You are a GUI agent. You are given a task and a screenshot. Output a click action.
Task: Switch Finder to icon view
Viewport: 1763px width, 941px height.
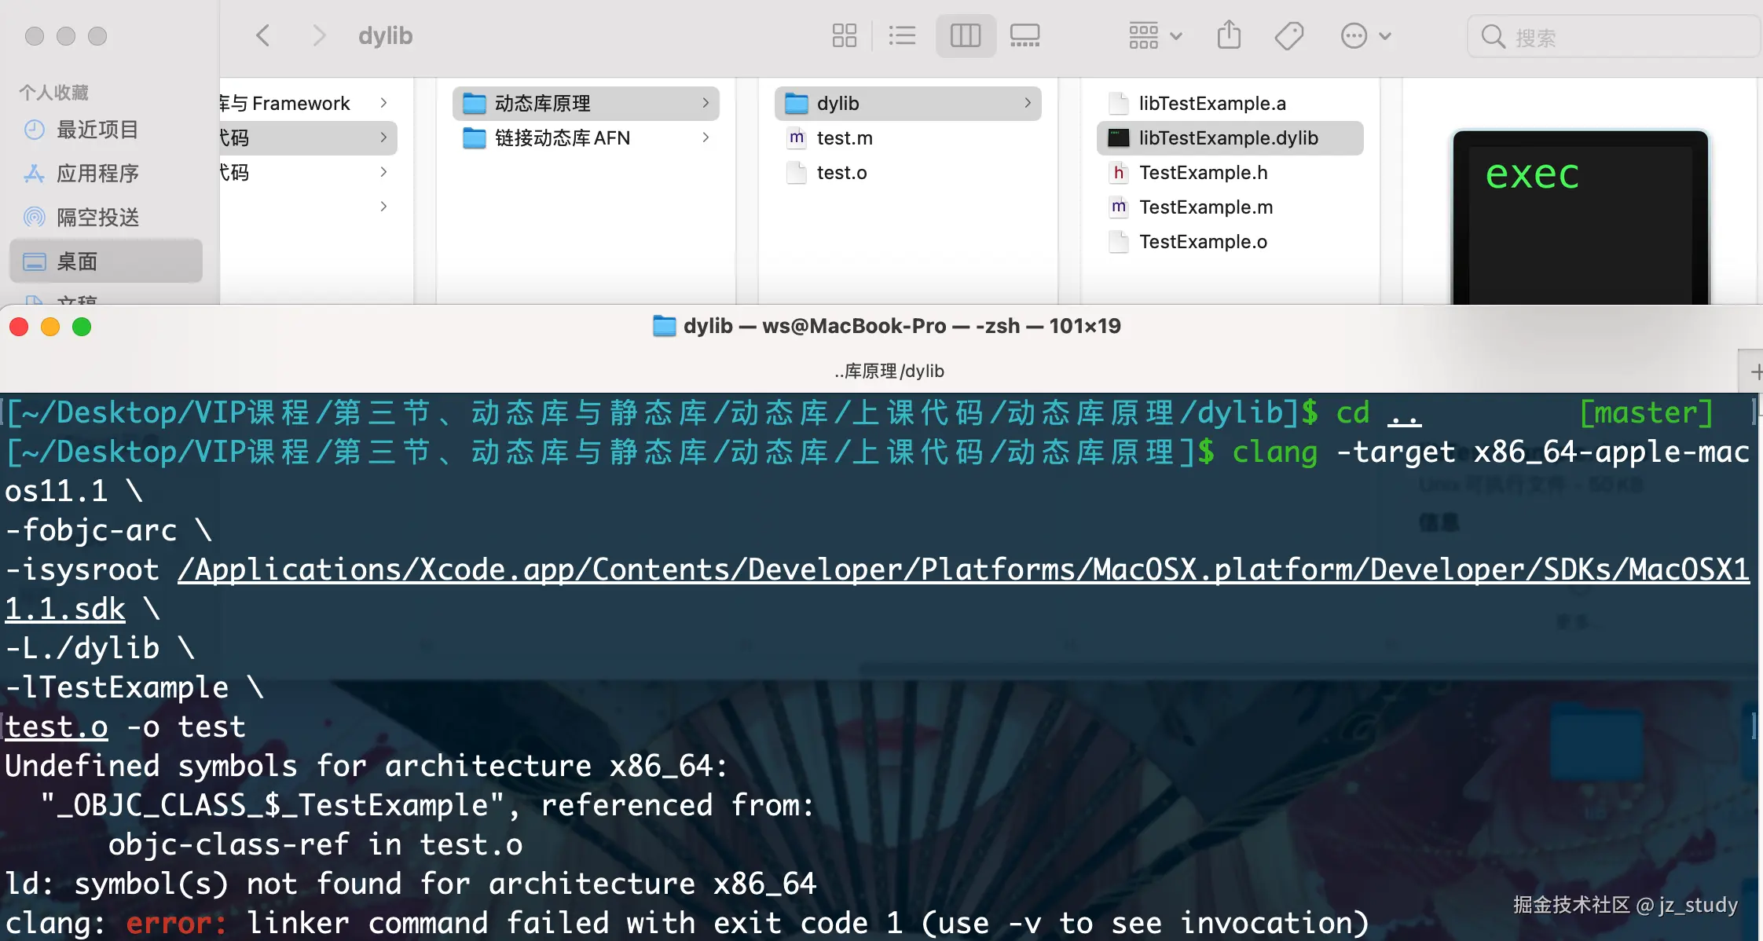[x=844, y=35]
